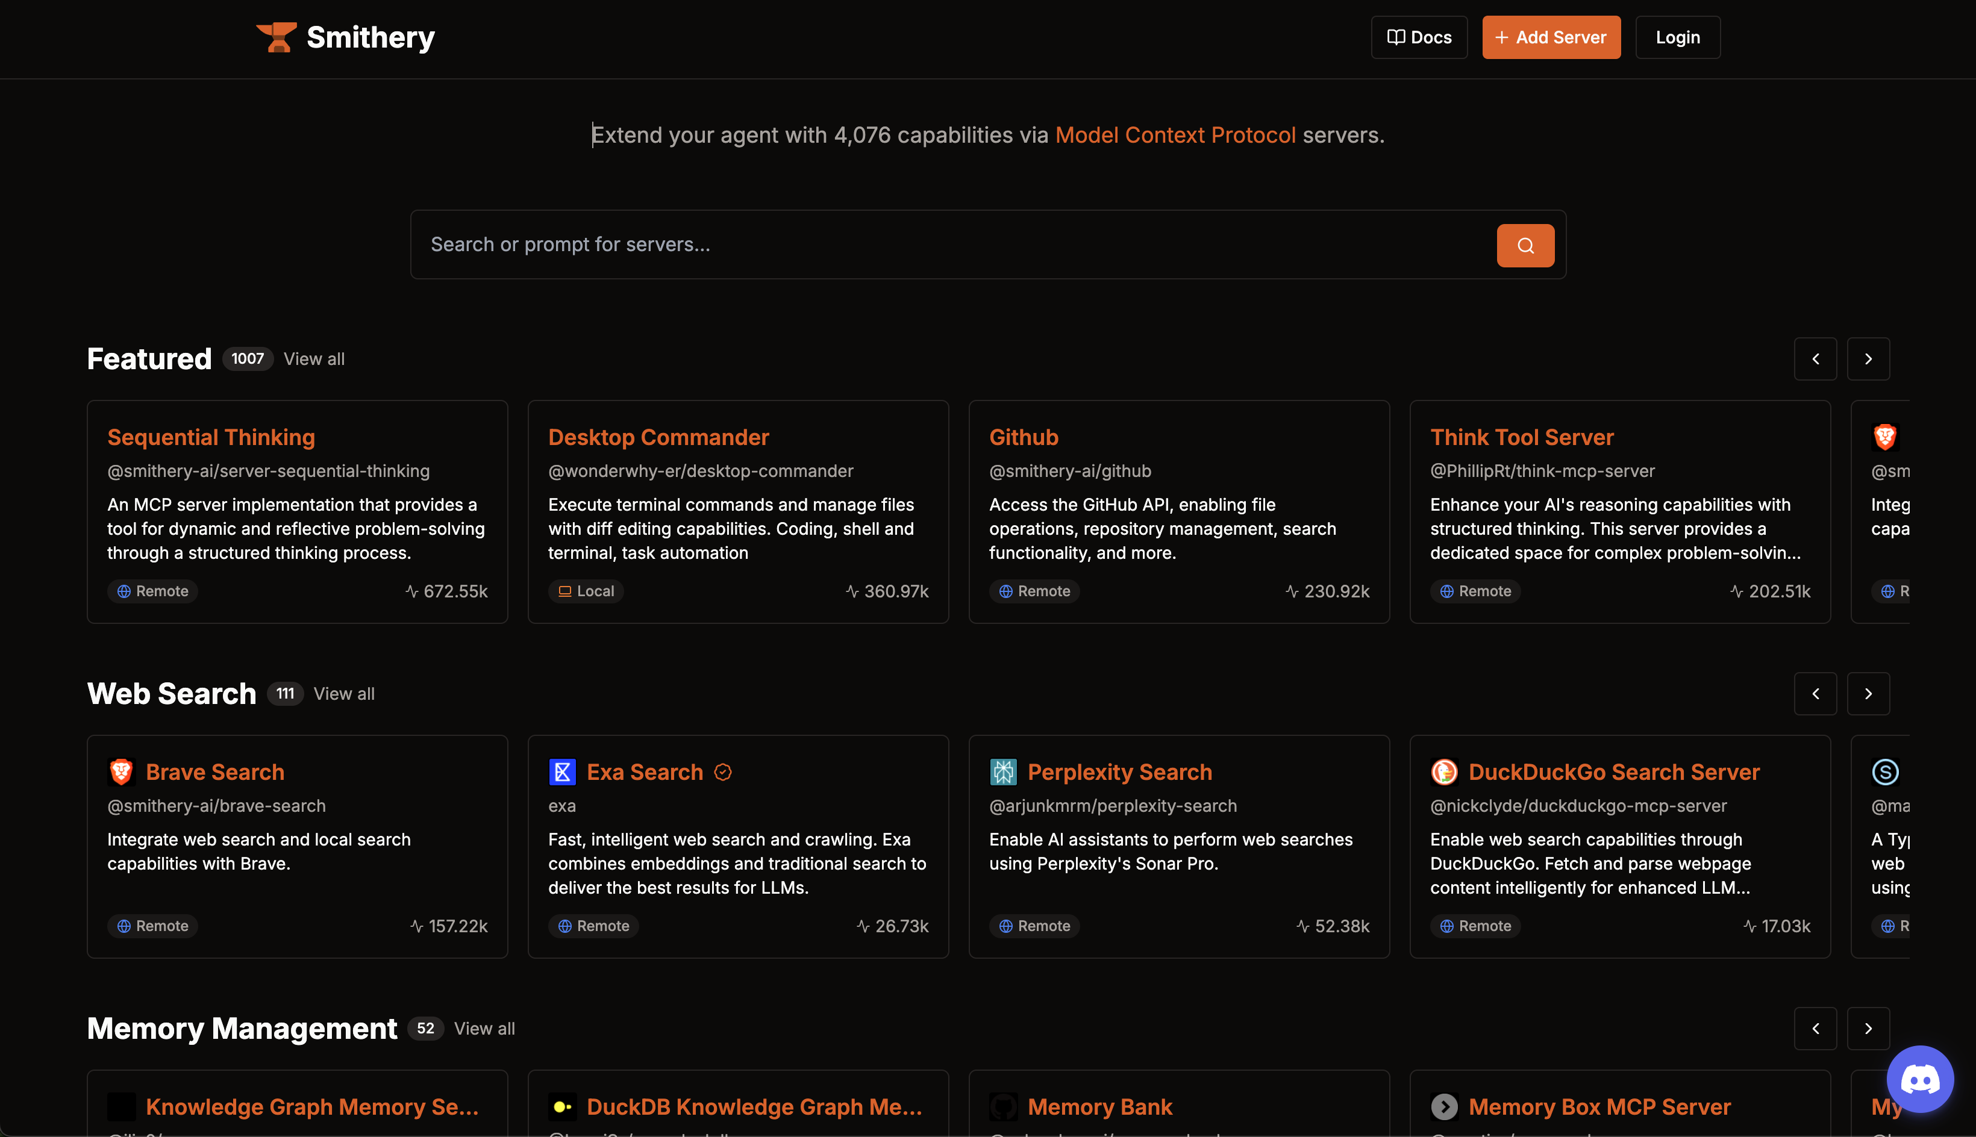Advance to next Memory Management servers
The height and width of the screenshot is (1137, 1976).
[x=1868, y=1029]
